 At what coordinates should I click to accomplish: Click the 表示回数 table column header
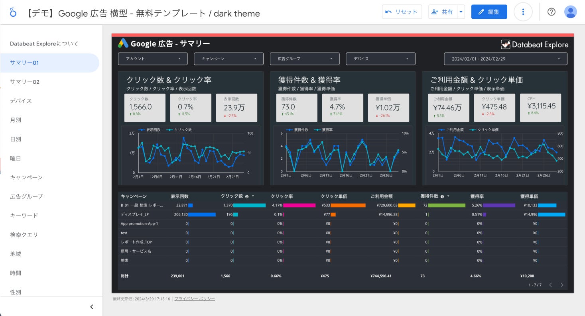[180, 196]
